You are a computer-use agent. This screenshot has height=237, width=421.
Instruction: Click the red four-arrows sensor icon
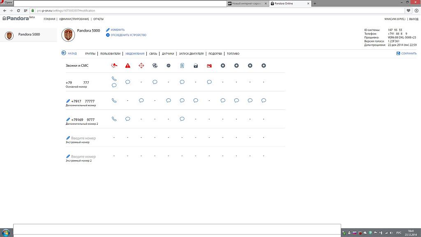pos(141,65)
